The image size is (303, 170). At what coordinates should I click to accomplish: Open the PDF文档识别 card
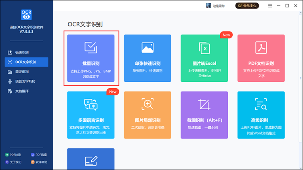click(261, 58)
